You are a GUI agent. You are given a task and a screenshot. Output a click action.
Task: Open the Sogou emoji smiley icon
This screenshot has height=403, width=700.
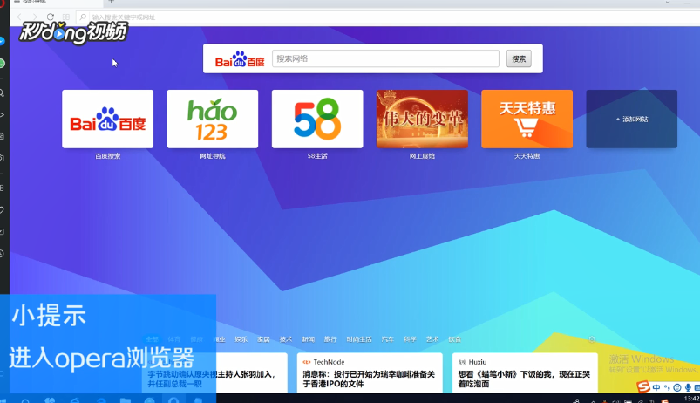[677, 387]
